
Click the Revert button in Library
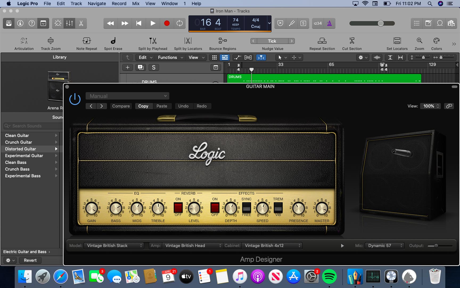click(x=30, y=260)
